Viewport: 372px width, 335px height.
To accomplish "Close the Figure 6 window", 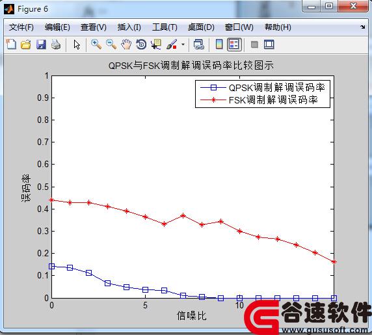I will coord(353,6).
